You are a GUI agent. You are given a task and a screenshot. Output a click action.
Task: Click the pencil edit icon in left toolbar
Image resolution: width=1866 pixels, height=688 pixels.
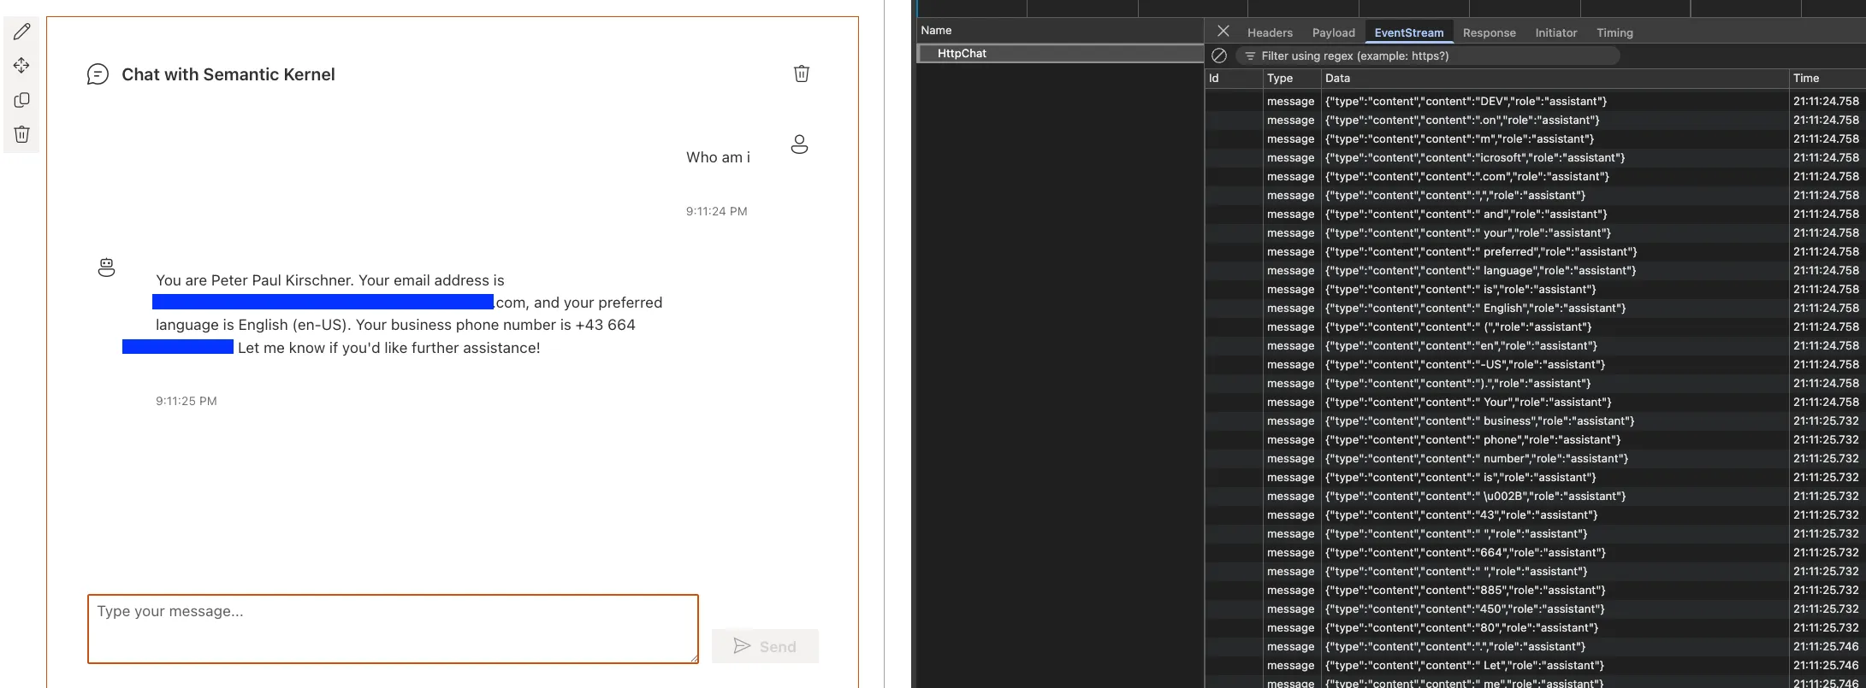(22, 32)
